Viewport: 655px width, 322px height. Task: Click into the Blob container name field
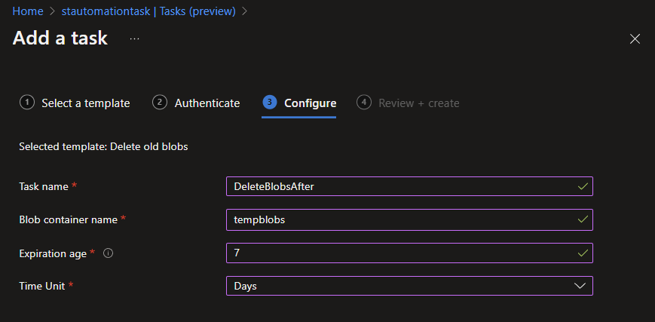click(399, 219)
